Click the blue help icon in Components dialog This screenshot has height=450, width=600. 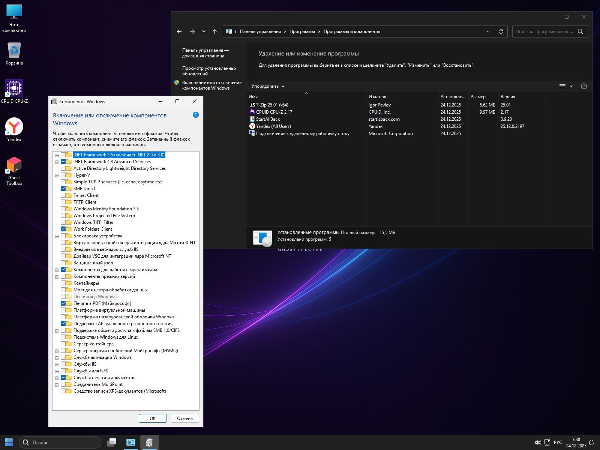point(195,115)
